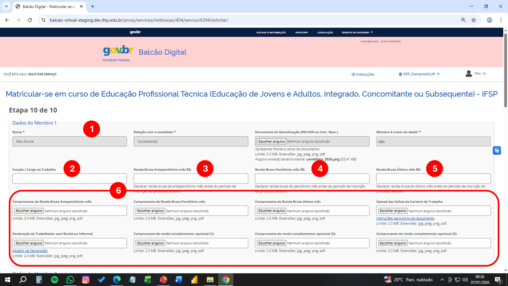Bookmark the page using the star icon
This screenshot has height=286, width=508.
[474, 20]
